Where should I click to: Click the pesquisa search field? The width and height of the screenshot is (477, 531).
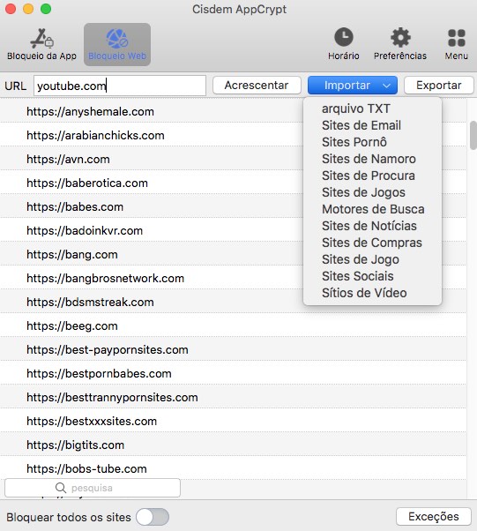pyautogui.click(x=93, y=488)
